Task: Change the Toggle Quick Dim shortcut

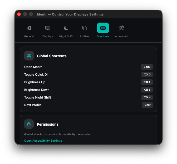Action: tap(147, 75)
